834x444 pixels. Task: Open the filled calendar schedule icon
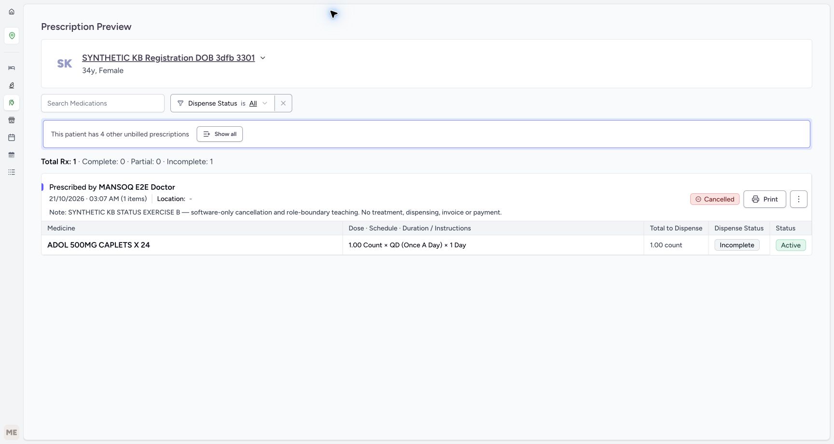coord(12,155)
